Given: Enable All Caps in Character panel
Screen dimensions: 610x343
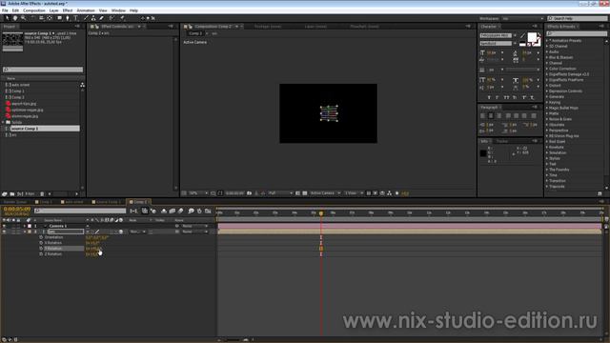Looking at the screenshot, I should click(x=507, y=97).
